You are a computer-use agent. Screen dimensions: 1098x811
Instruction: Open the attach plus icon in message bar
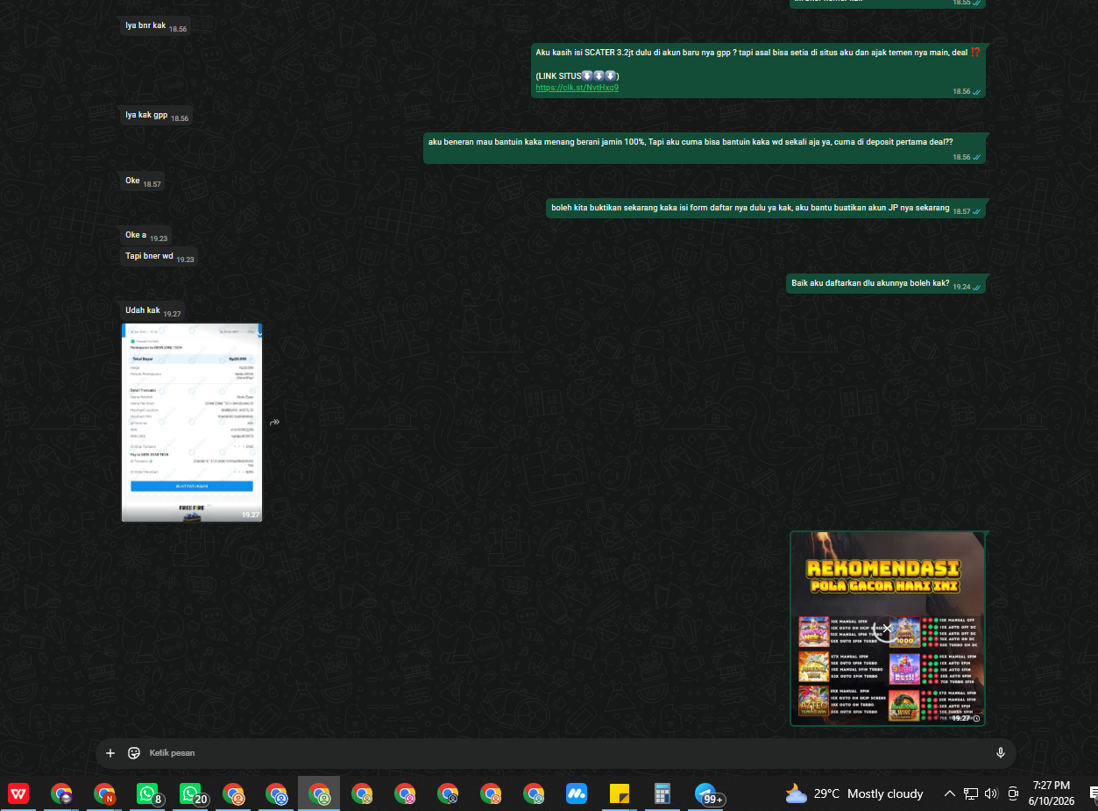(x=110, y=753)
